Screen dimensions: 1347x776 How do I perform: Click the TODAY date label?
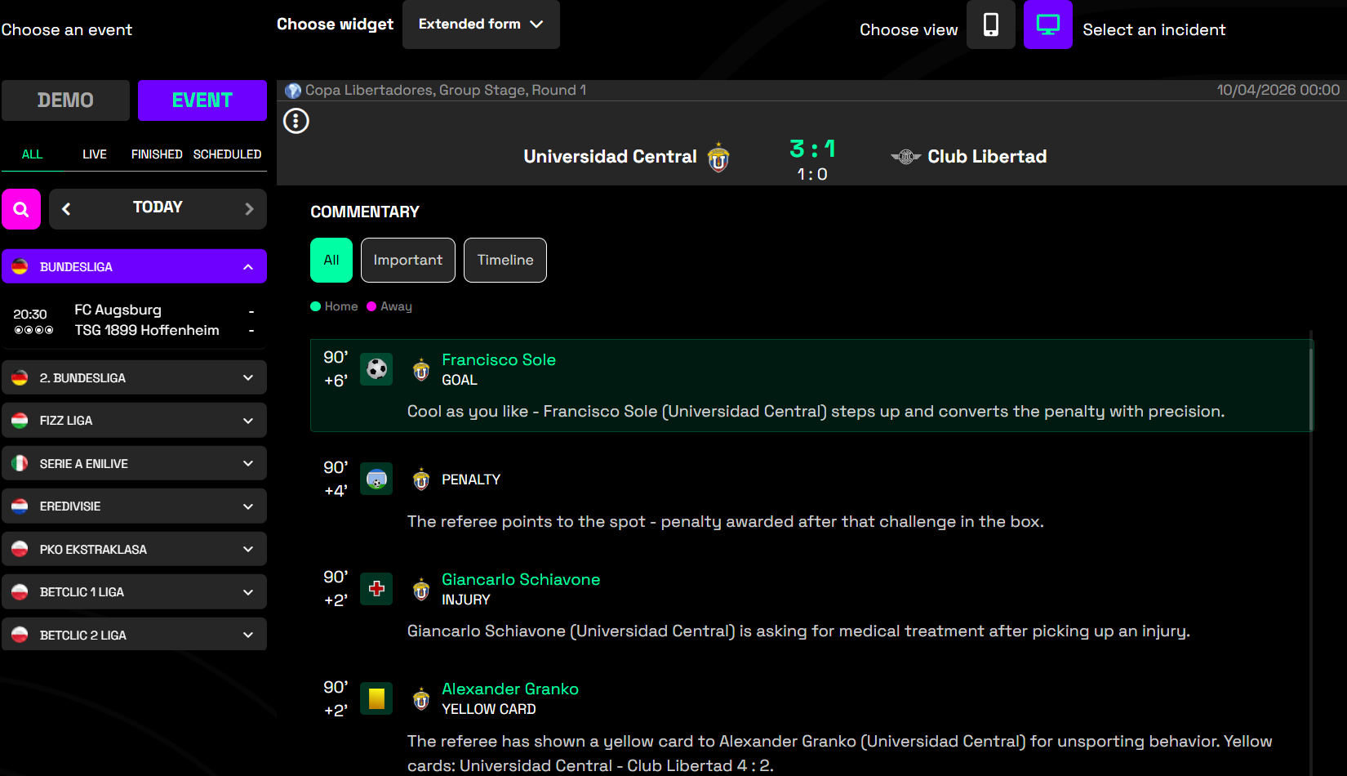coord(158,207)
